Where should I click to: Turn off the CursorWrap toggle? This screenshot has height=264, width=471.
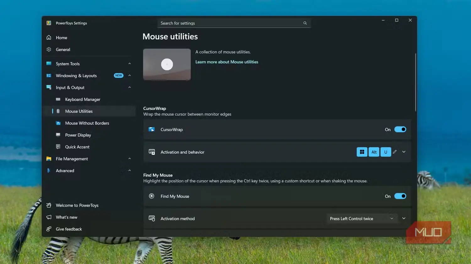coord(400,129)
